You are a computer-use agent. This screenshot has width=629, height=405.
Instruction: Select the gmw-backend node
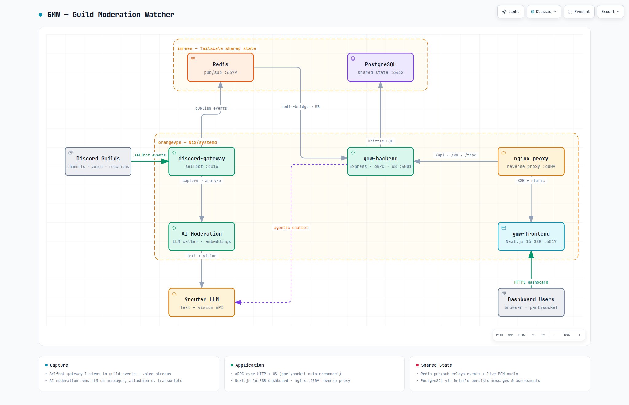380,161
